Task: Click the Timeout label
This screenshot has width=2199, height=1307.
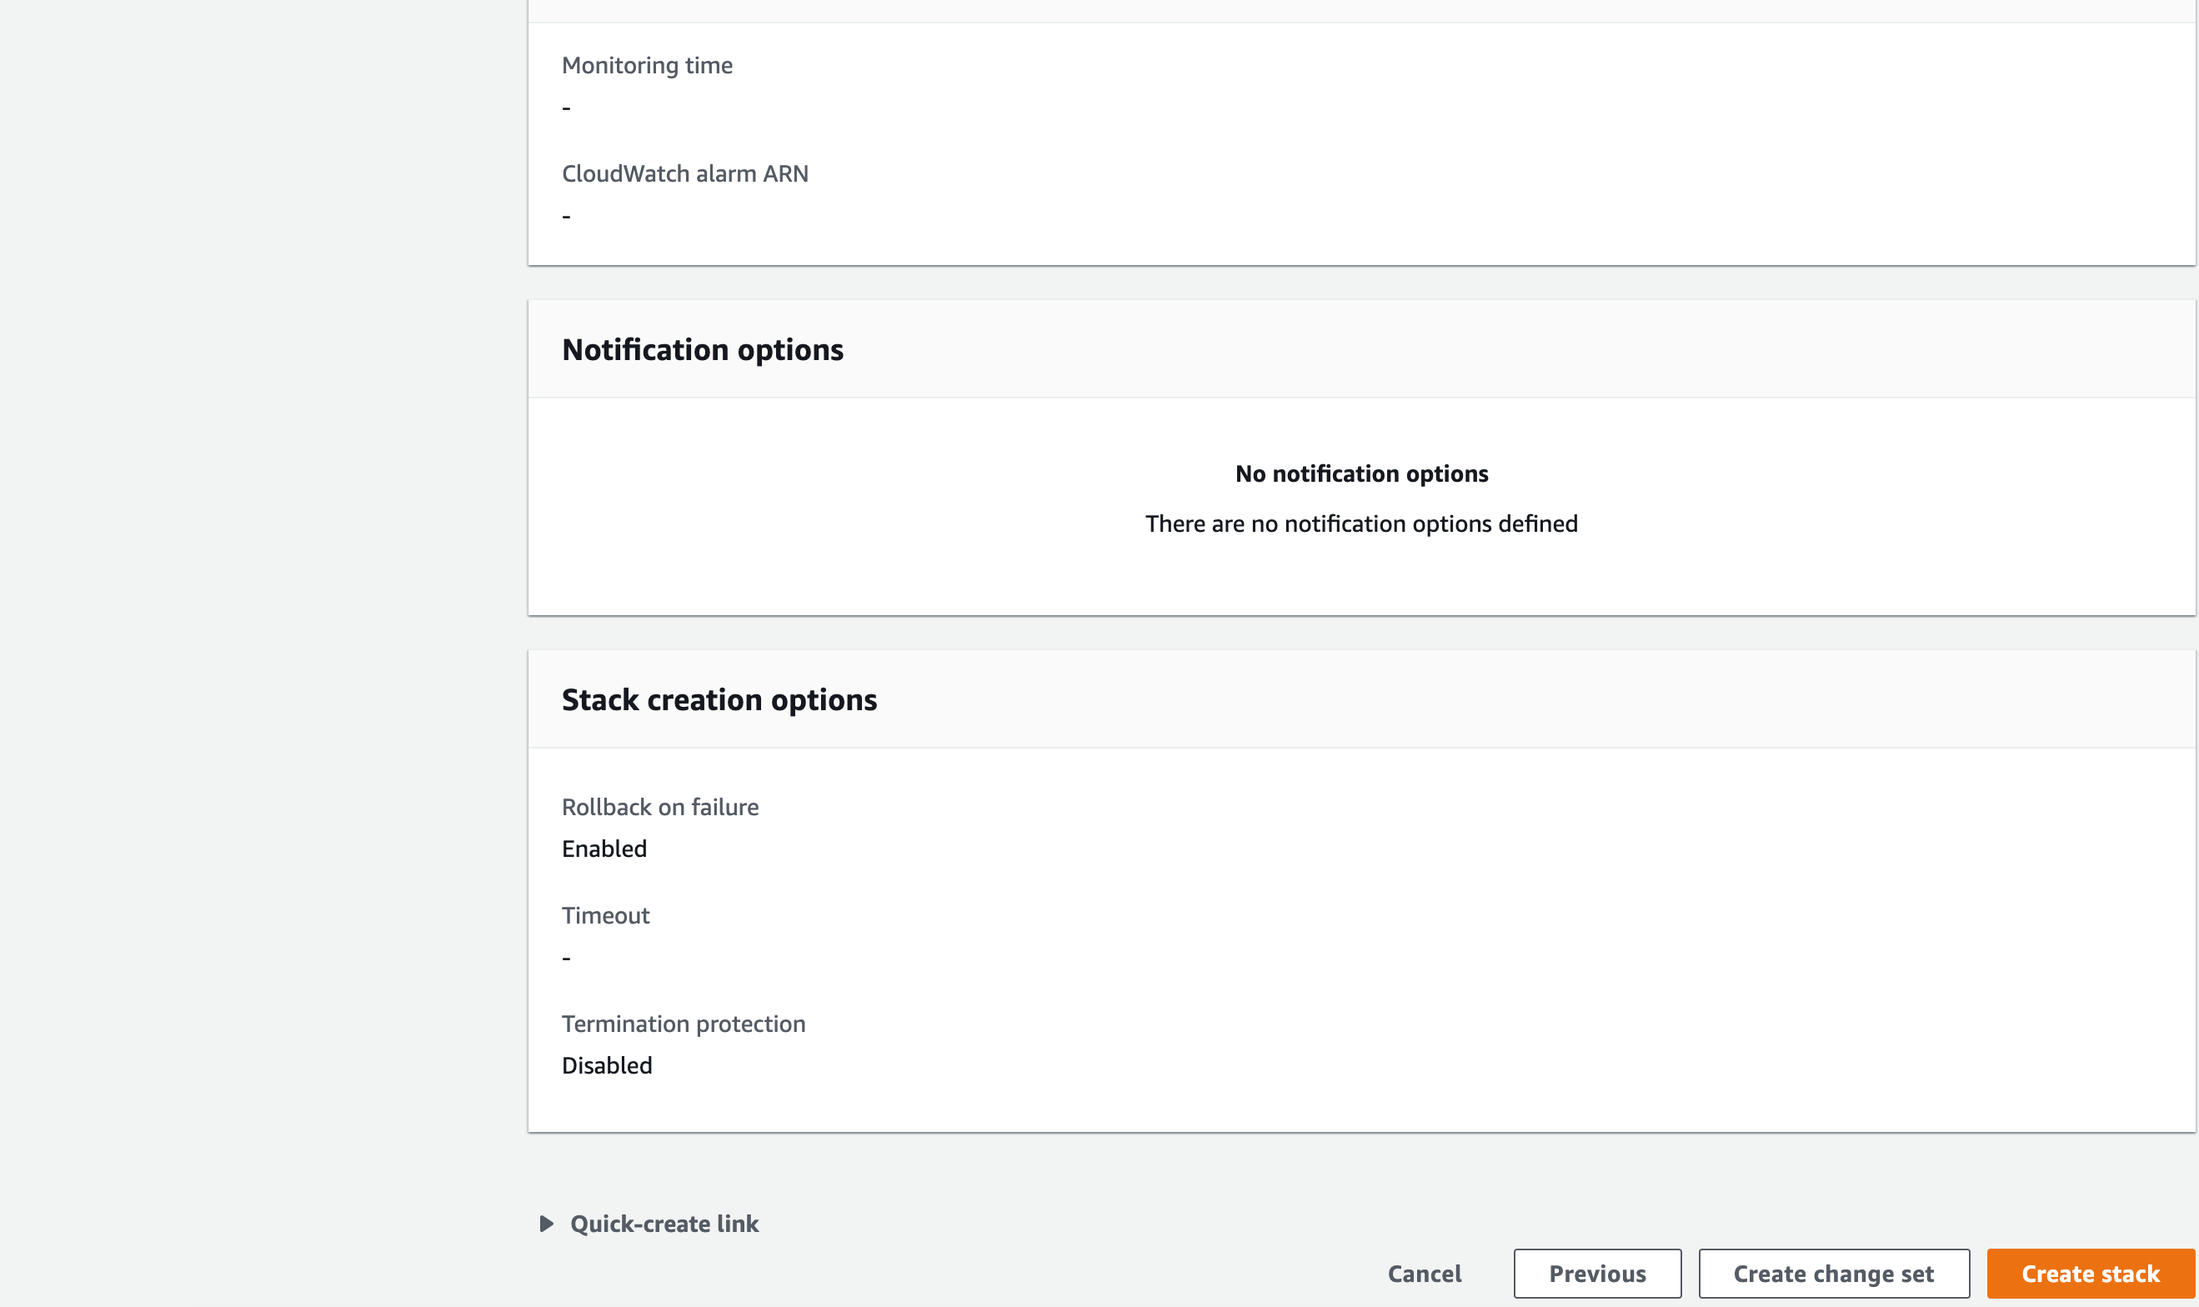Action: click(606, 915)
